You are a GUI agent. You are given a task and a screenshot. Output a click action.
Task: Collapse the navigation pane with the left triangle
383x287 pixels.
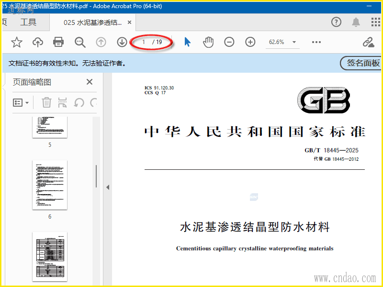coord(108,187)
